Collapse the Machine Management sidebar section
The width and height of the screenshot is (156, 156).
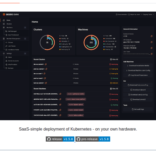pyautogui.click(x=25, y=39)
